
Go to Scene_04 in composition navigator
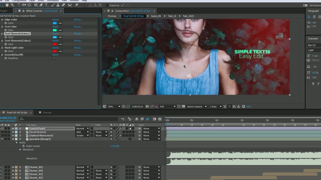pyautogui.click(x=156, y=16)
